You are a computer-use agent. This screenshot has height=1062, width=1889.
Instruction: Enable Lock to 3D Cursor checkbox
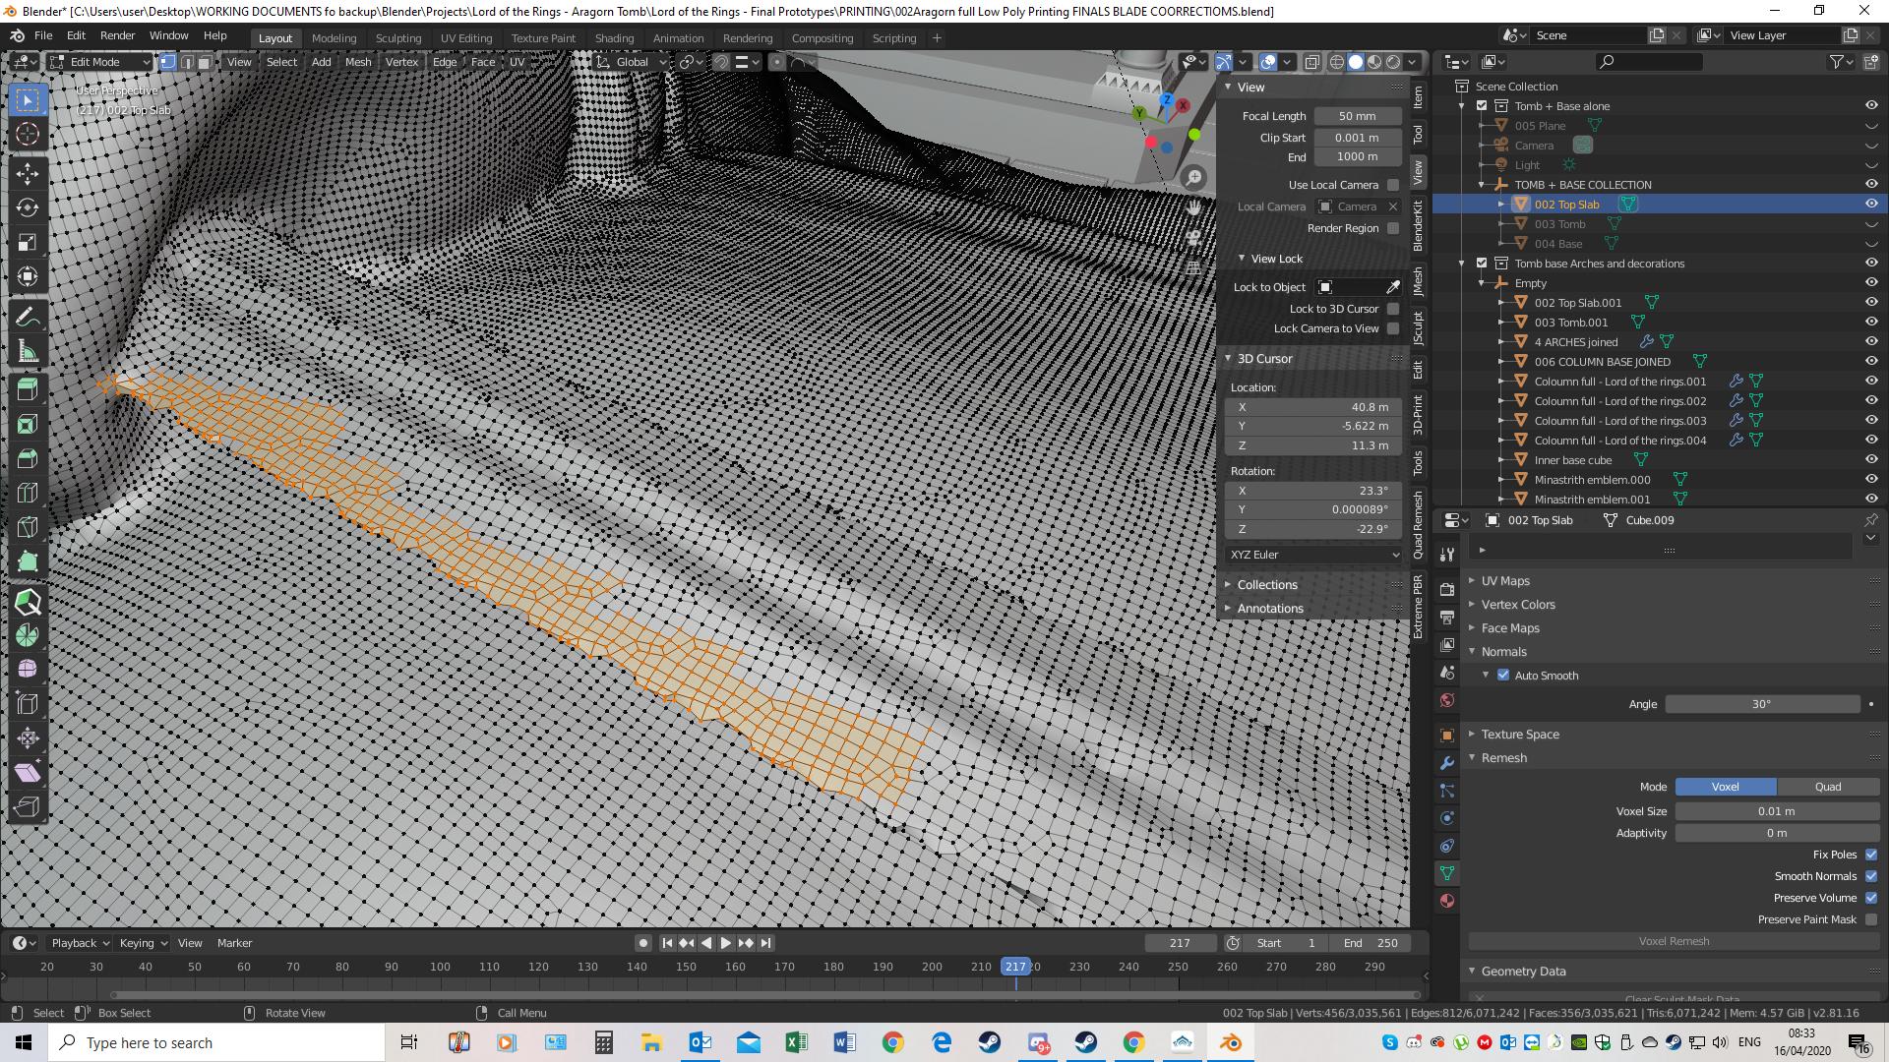point(1393,309)
